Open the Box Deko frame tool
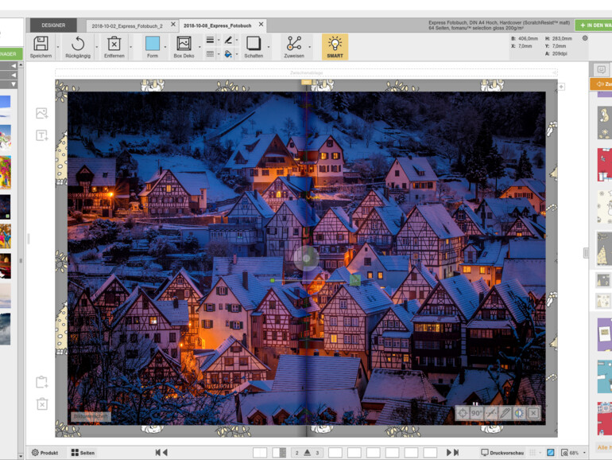The image size is (612, 460). tap(184, 46)
